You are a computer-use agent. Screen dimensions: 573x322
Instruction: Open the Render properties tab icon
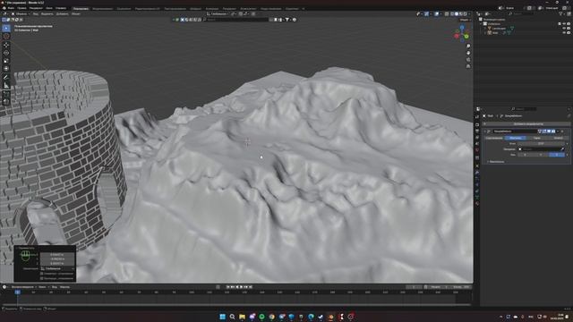(x=477, y=124)
